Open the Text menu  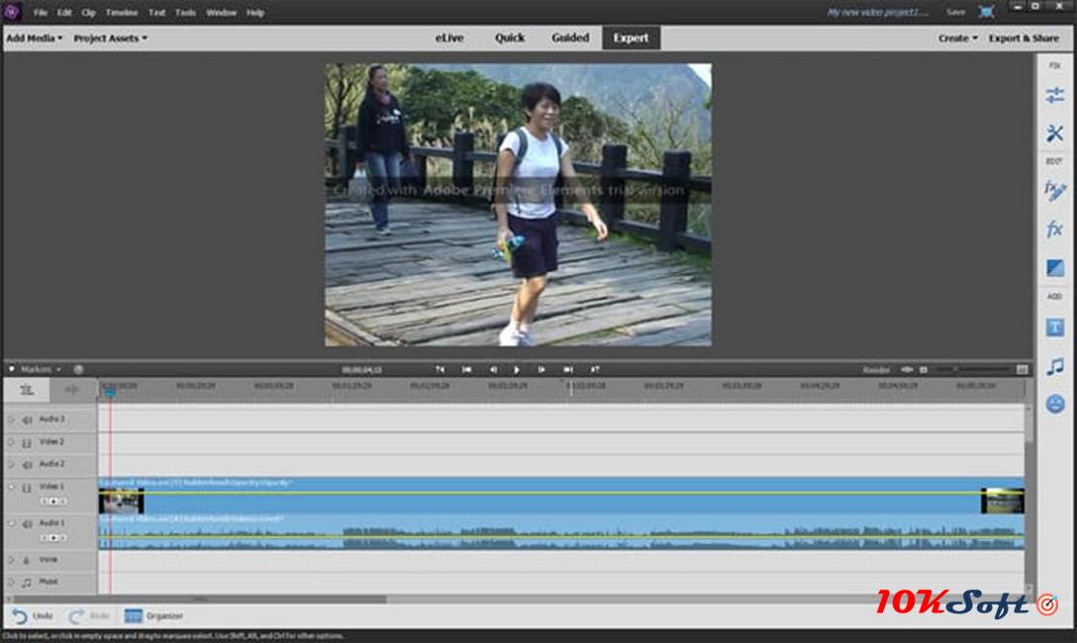tap(156, 12)
